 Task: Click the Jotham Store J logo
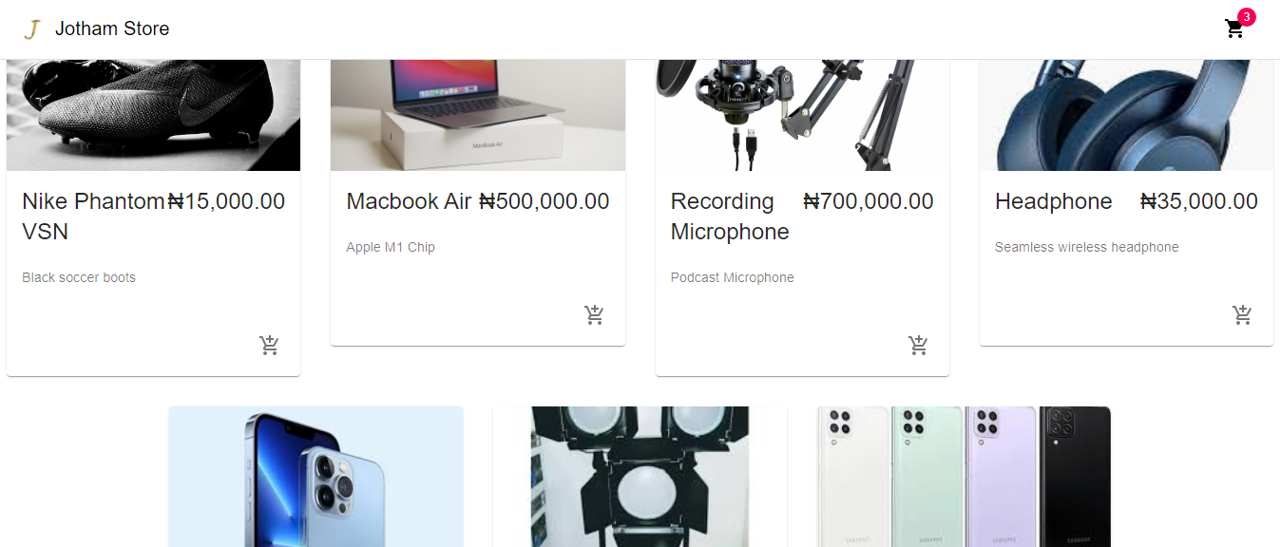[32, 29]
